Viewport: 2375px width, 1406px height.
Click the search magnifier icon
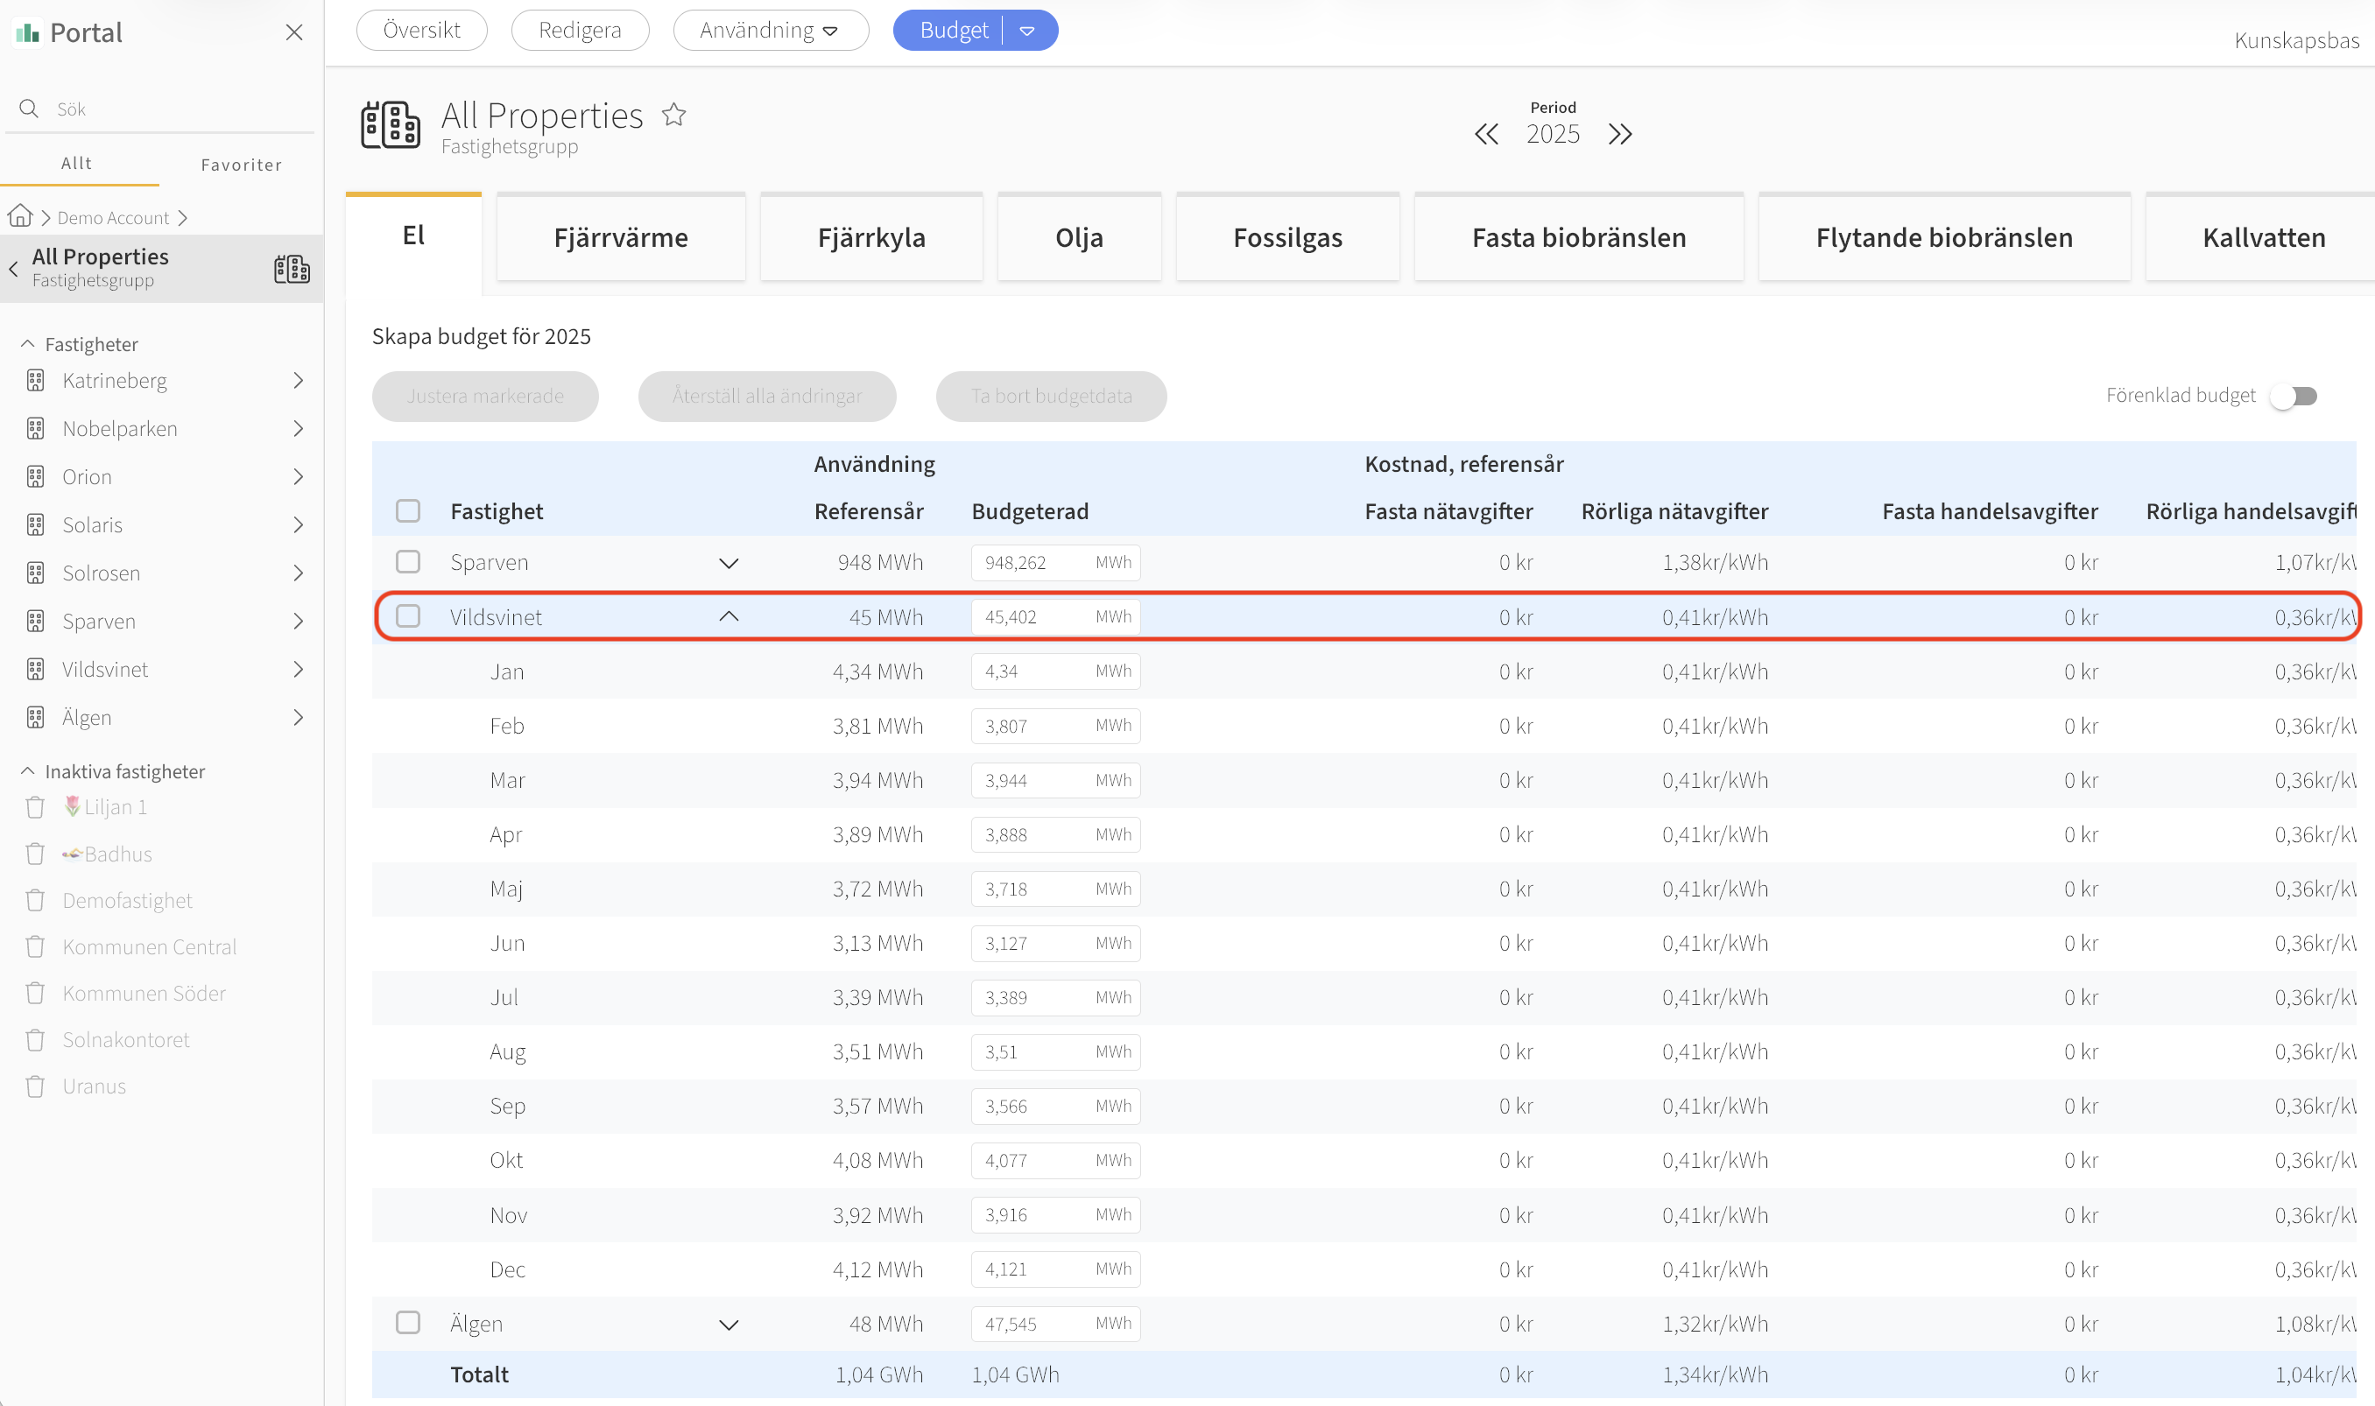(x=30, y=108)
